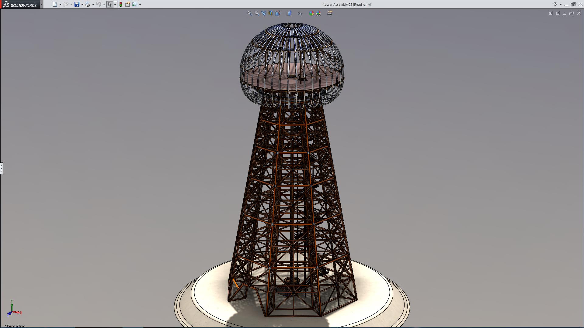Open Section View tool
The height and width of the screenshot is (328, 584).
[271, 13]
